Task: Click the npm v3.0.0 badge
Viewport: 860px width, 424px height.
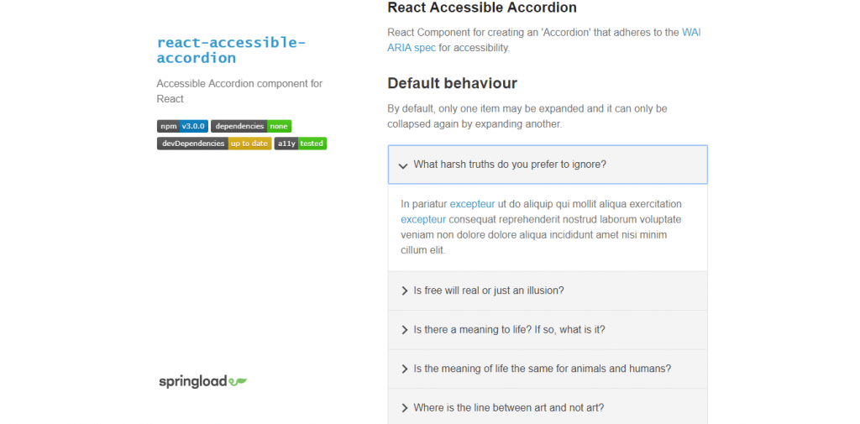Action: click(182, 126)
